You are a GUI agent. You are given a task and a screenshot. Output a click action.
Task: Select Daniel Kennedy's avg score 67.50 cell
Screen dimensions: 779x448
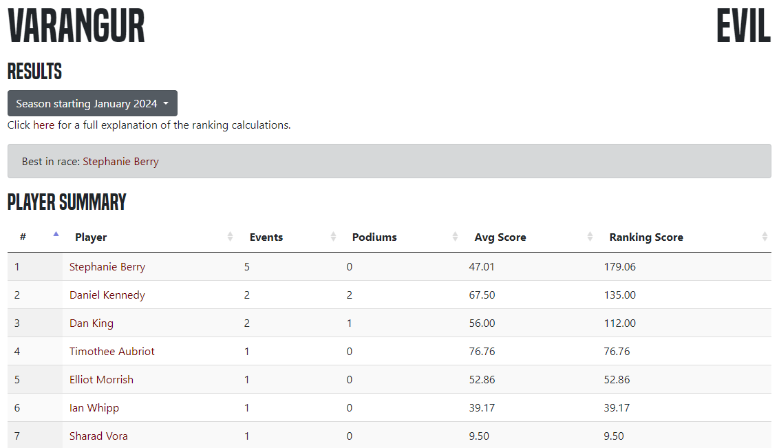pyautogui.click(x=482, y=295)
